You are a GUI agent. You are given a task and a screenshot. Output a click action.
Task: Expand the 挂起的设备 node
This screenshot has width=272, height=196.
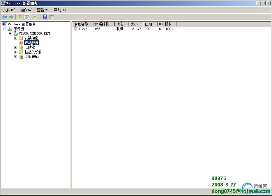point(15,52)
